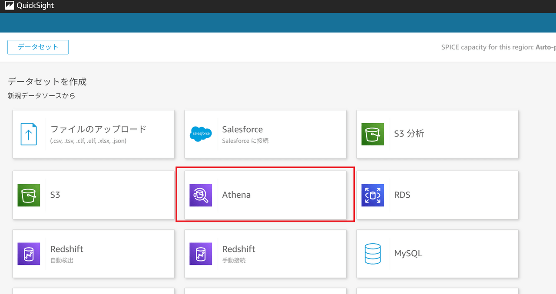Click the Salesforce cloud icon
Image resolution: width=556 pixels, height=294 pixels.
(201, 134)
